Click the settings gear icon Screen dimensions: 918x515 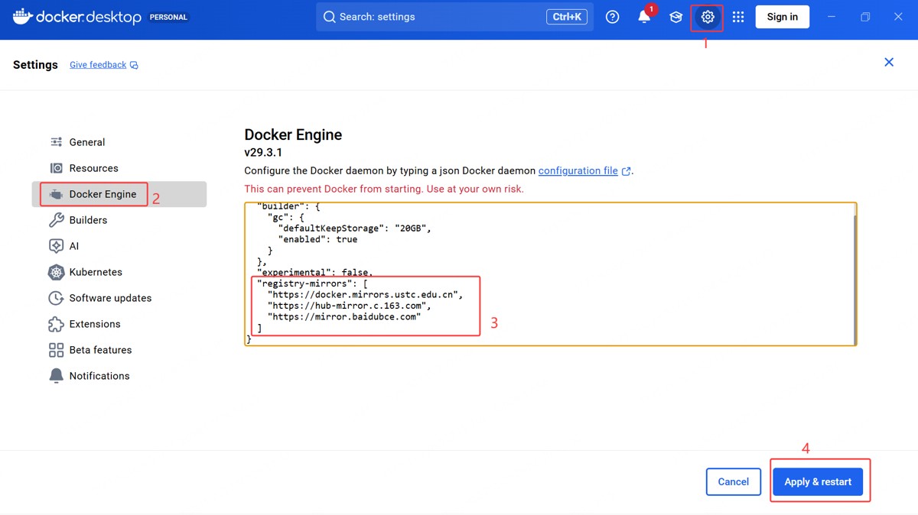[x=708, y=17]
